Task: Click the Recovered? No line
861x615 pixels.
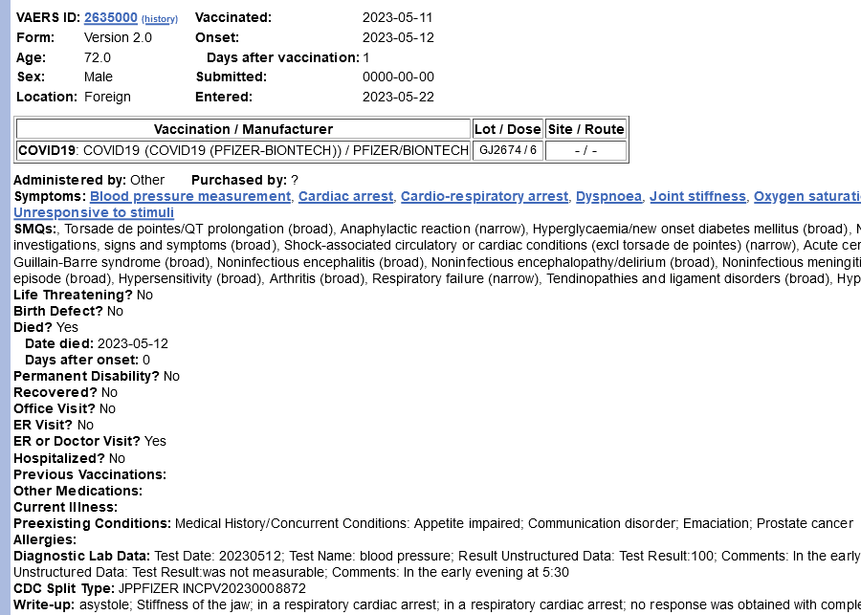Action: pos(66,392)
